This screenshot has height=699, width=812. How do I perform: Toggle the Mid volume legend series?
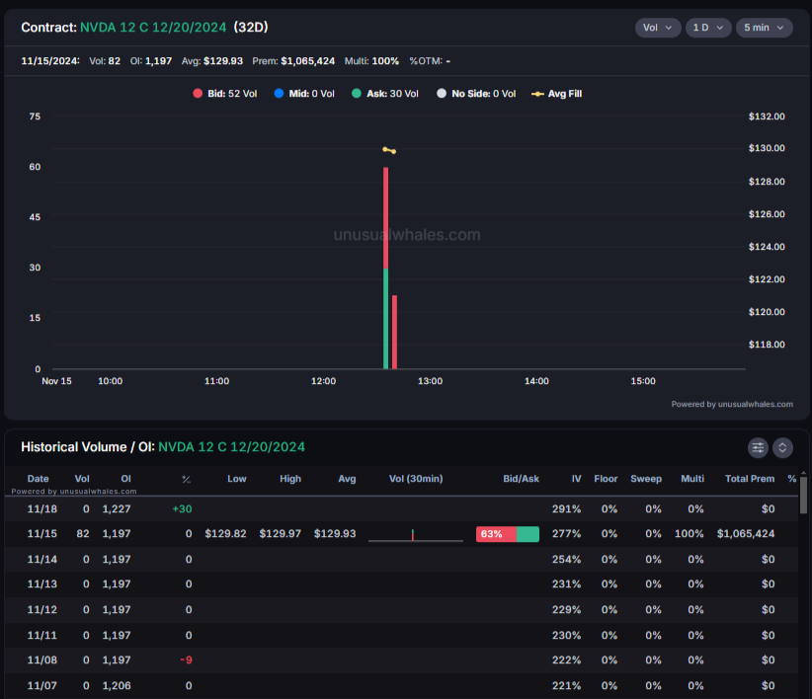coord(304,94)
